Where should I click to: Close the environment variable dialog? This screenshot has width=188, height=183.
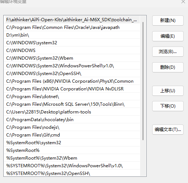(183, 2)
